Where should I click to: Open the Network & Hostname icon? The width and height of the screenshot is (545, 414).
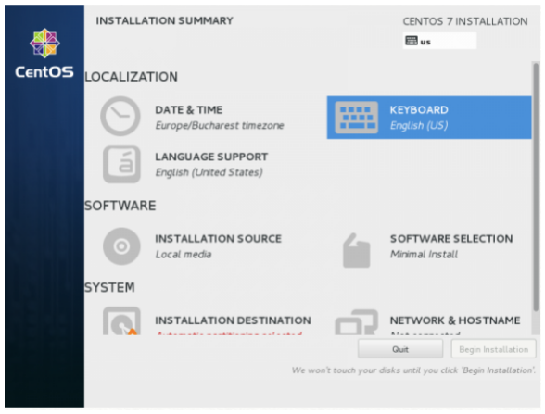[356, 322]
